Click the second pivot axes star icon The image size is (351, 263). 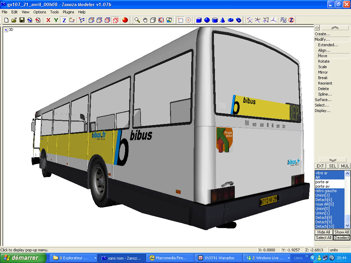click(258, 20)
